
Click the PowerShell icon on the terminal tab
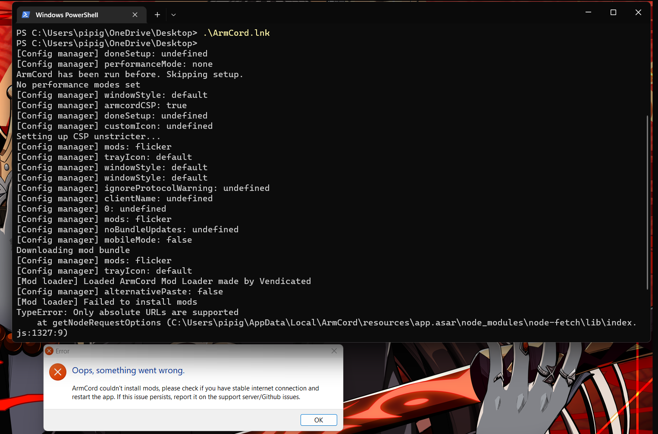point(25,14)
